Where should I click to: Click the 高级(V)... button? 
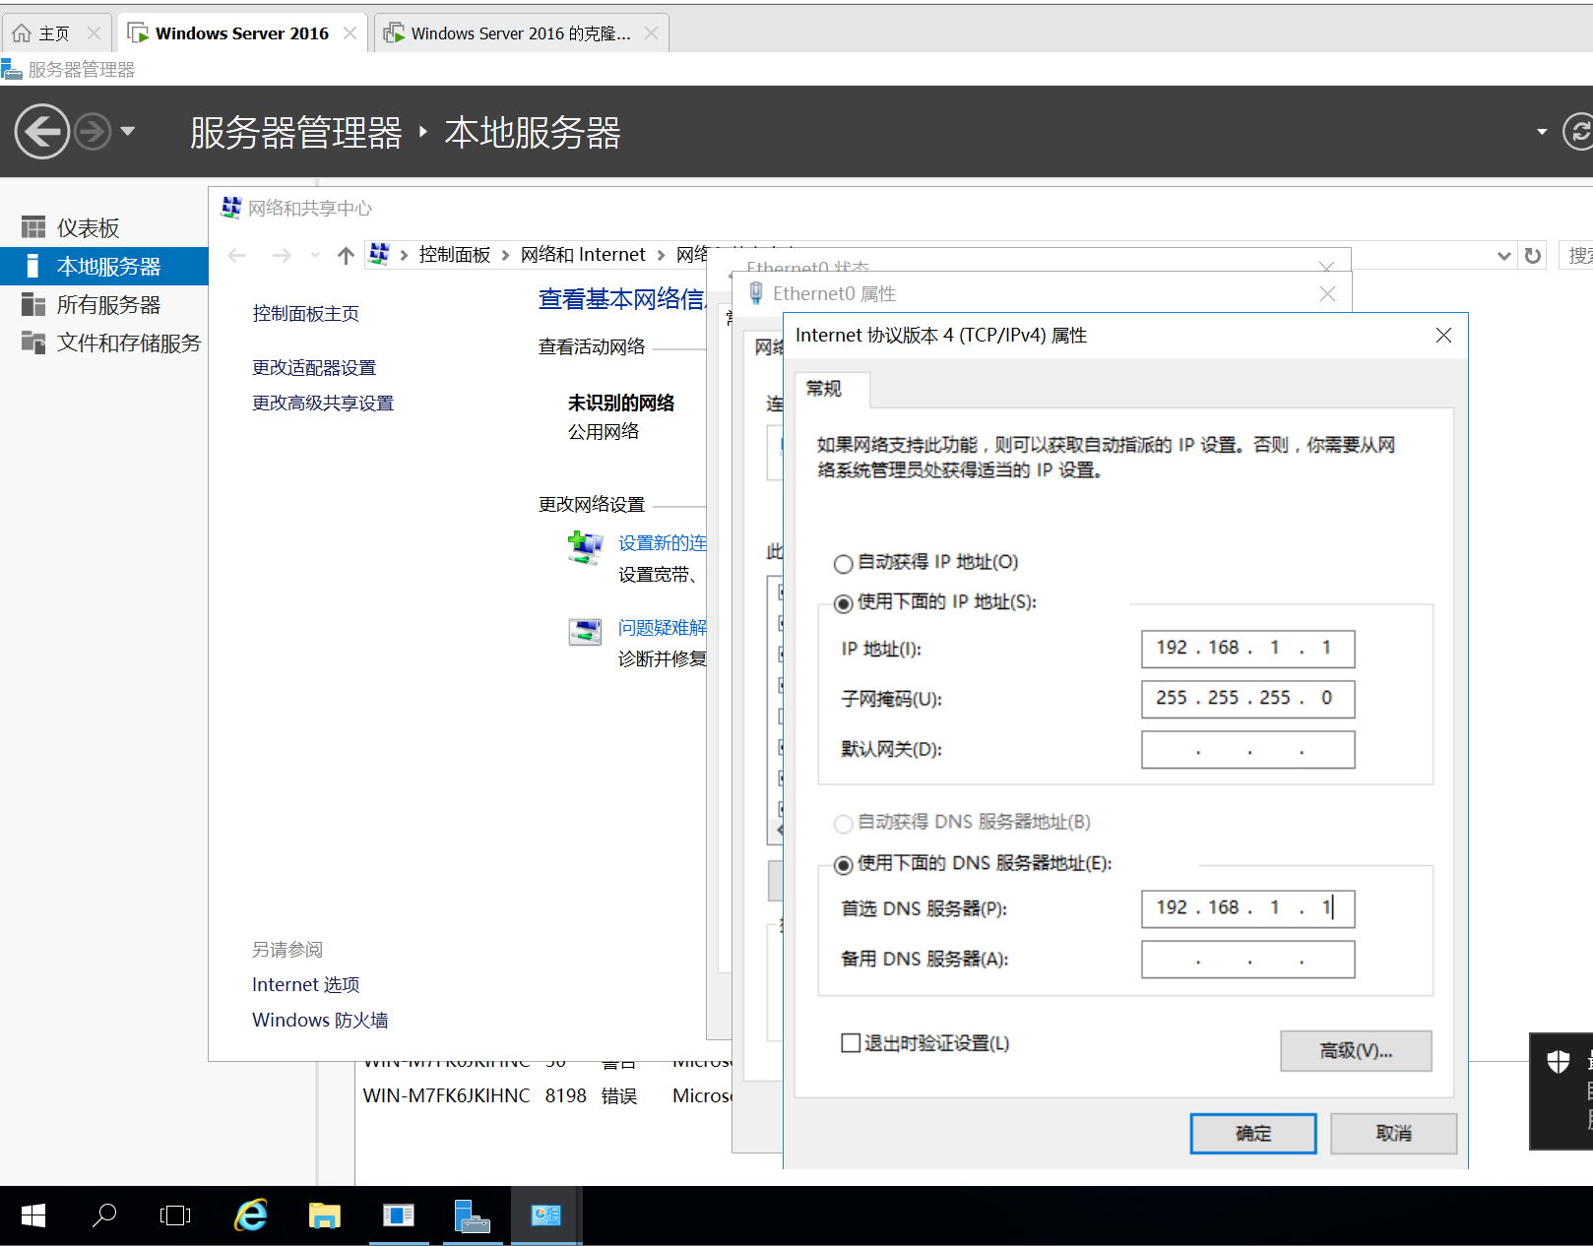pos(1356,1051)
